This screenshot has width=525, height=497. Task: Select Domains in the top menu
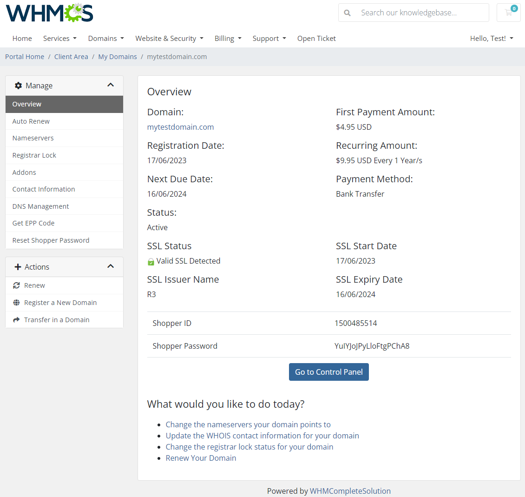click(105, 38)
